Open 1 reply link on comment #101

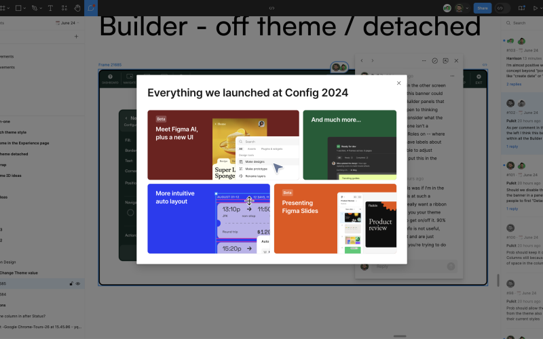[x=512, y=209]
